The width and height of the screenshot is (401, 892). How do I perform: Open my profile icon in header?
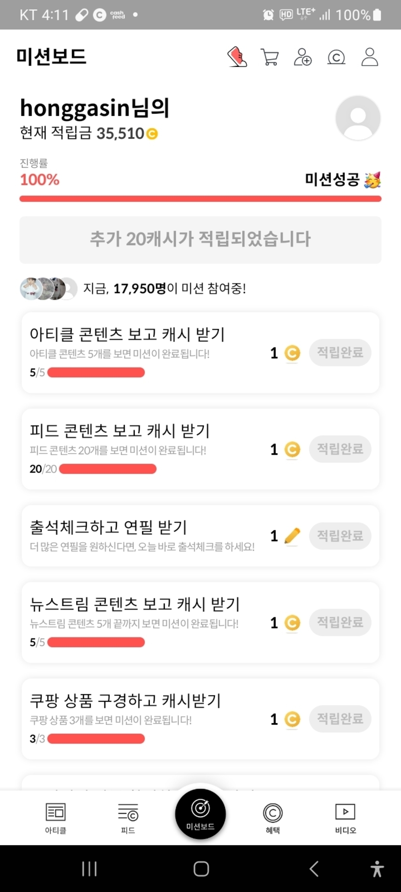(370, 57)
